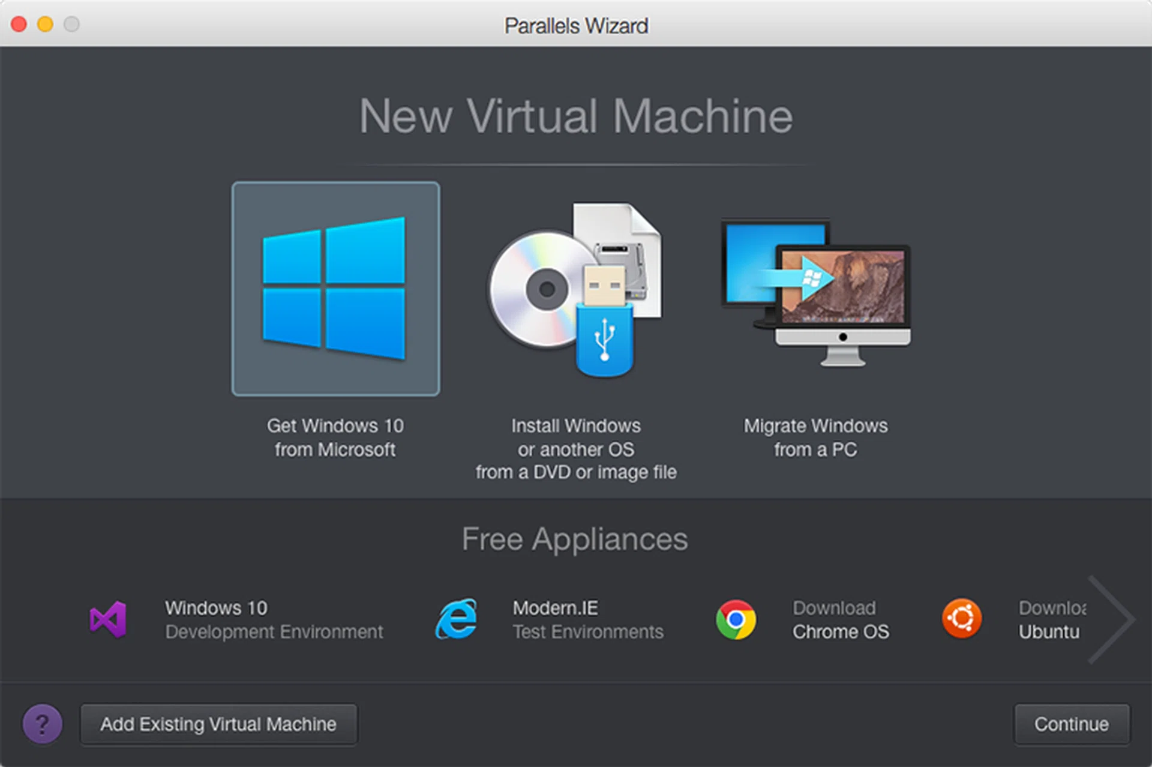Screen dimensions: 1152x767
Task: Click 'Install Windows or another OS' caption
Action: (x=575, y=449)
